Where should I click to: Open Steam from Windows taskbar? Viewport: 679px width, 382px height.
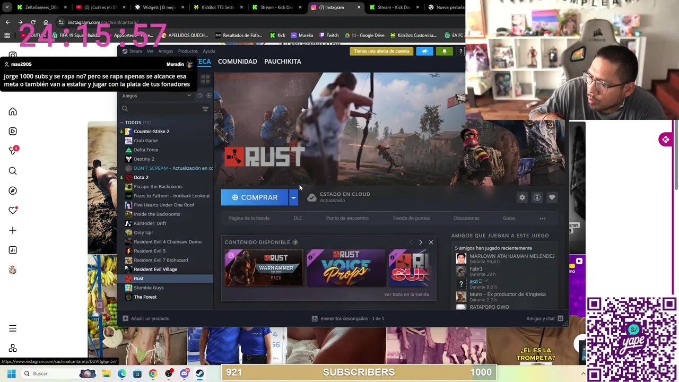[199, 374]
